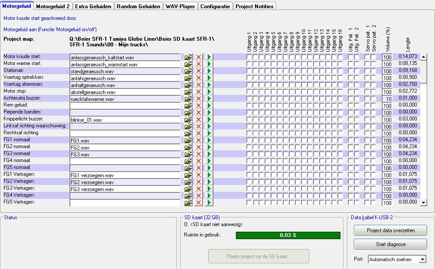
Task: Open the Extra Geluiden tab
Action: tap(93, 6)
